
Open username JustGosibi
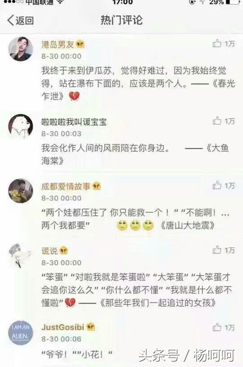[x=63, y=327]
